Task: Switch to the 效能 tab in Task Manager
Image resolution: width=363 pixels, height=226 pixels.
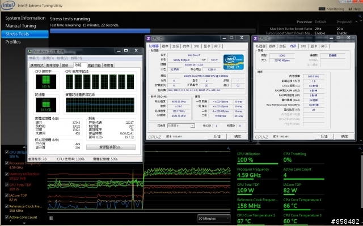Action: click(x=79, y=65)
